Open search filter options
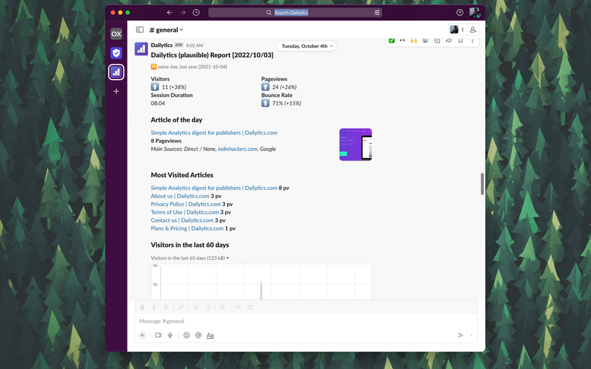 tap(376, 12)
